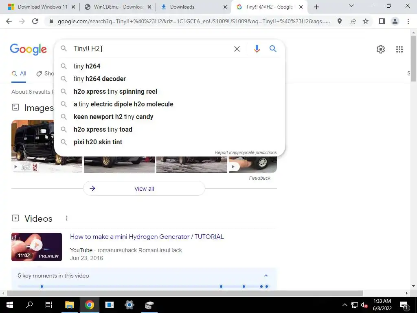Viewport: 417px width, 313px height.
Task: Open Google quick settings gear
Action: tap(381, 49)
